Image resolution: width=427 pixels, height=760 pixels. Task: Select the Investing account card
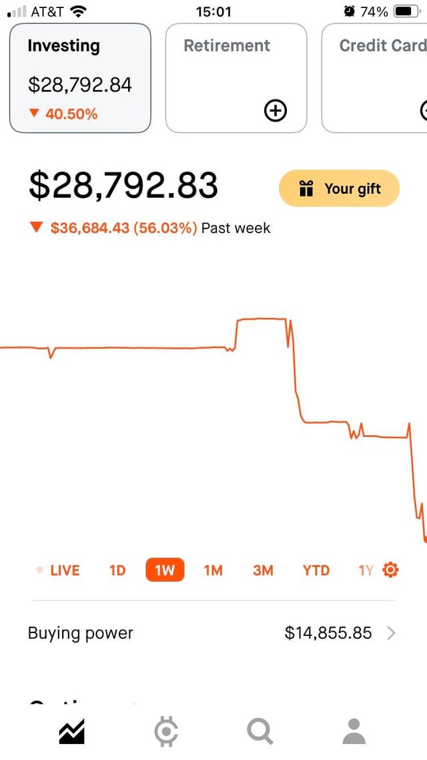(80, 77)
